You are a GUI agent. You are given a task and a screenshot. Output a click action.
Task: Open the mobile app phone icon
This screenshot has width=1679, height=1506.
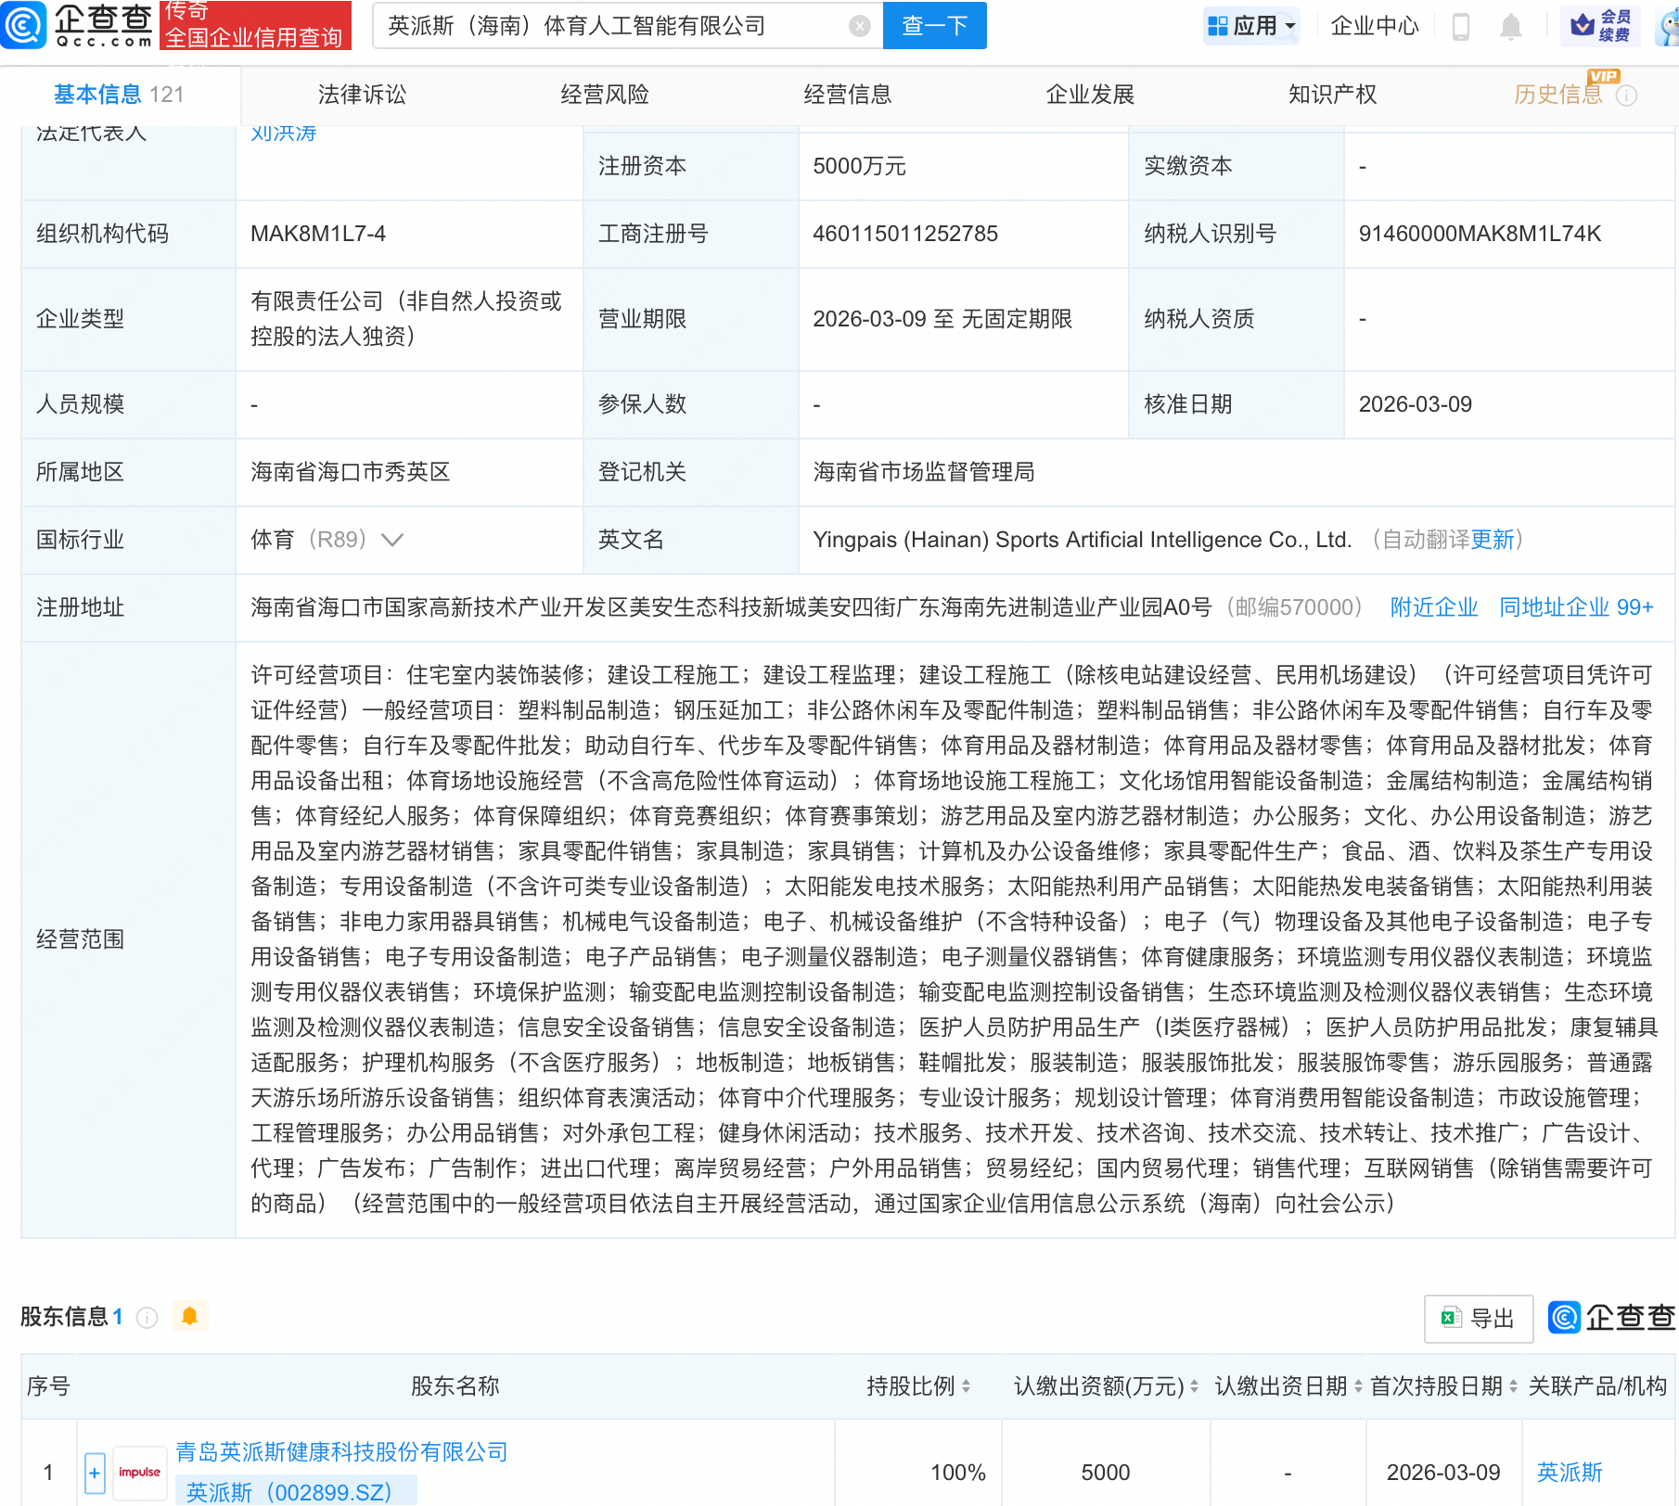pos(1460,26)
